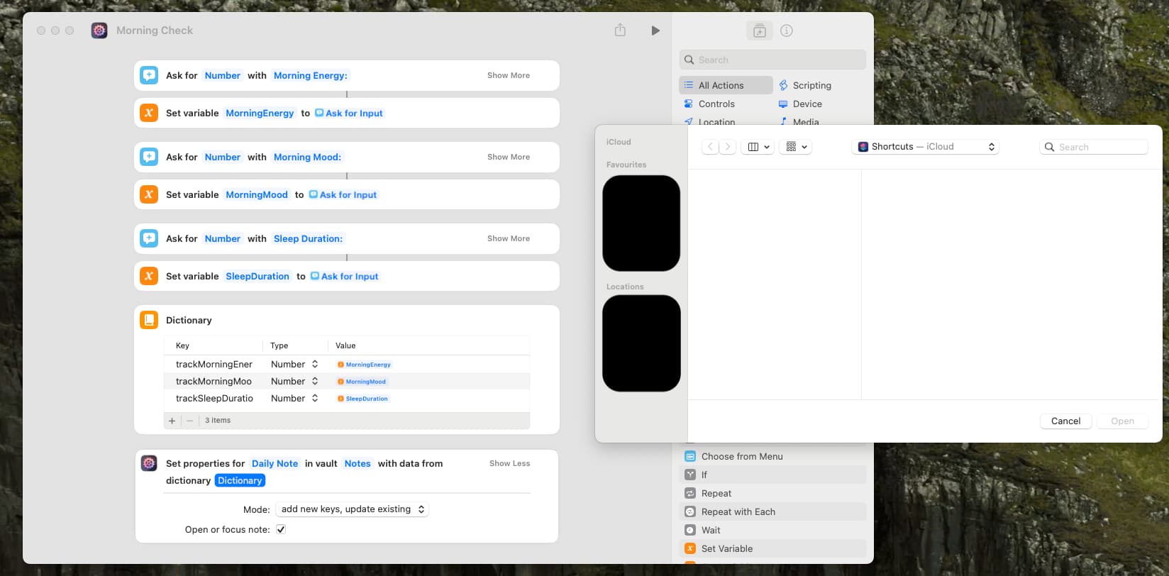Open Shortcuts — iCloud location dropdown
The width and height of the screenshot is (1169, 576).
point(925,147)
